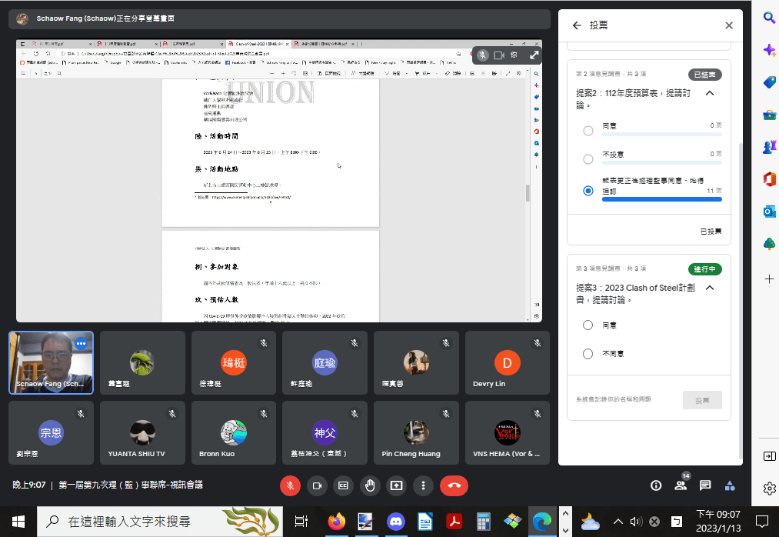779x537 pixels.
Task: Open more options three-dot menu
Action: click(x=423, y=485)
